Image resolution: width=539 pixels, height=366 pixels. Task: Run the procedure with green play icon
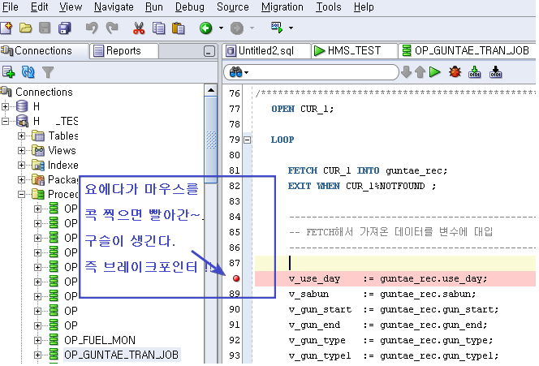[435, 72]
